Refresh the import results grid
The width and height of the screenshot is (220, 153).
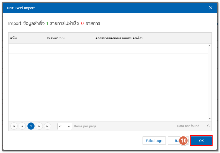pyautogui.click(x=208, y=126)
